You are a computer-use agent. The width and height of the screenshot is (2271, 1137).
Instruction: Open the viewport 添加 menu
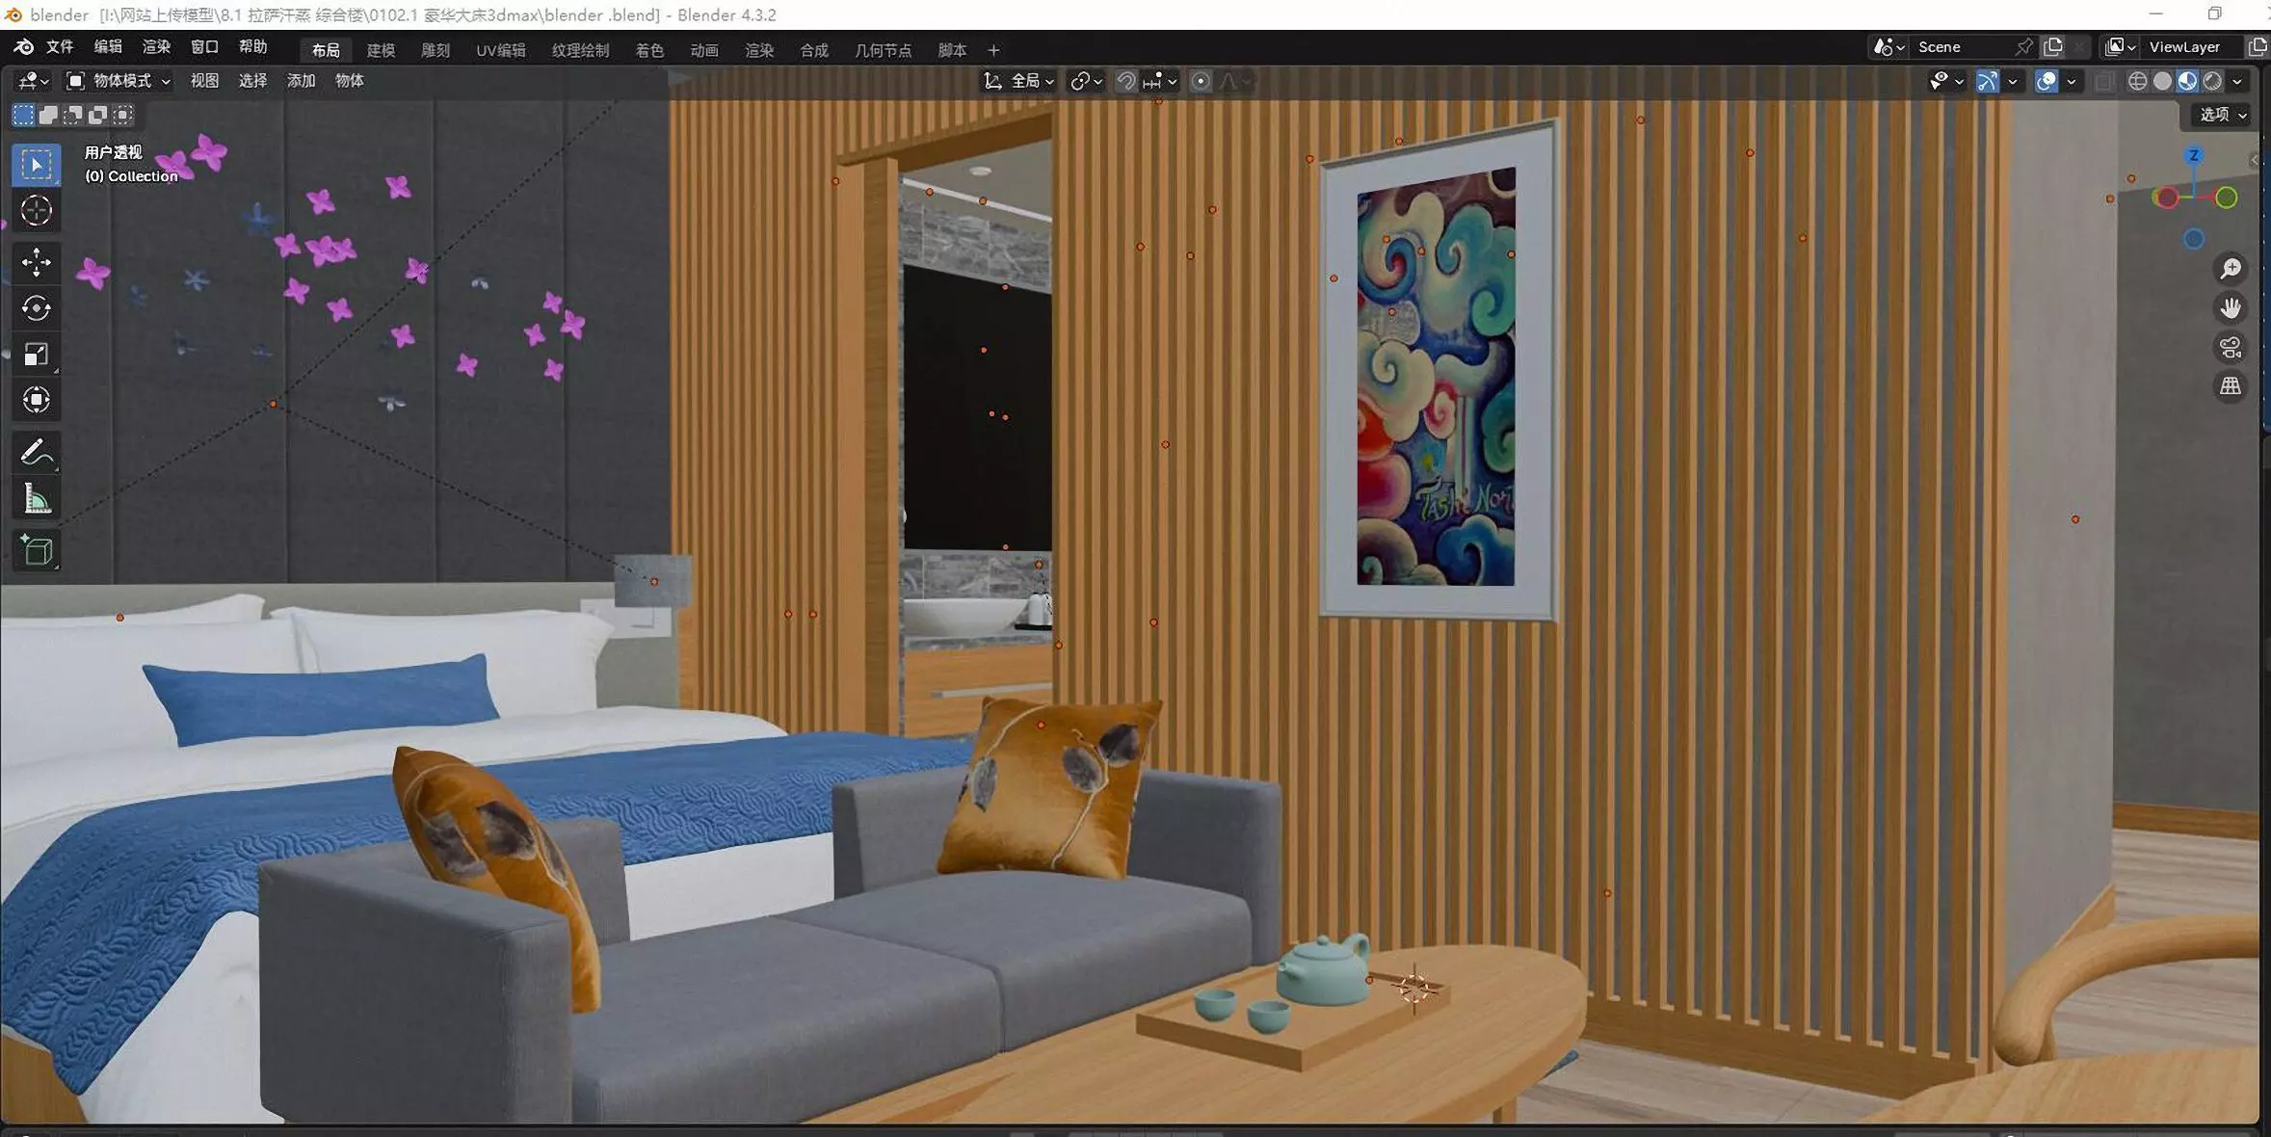click(x=301, y=82)
